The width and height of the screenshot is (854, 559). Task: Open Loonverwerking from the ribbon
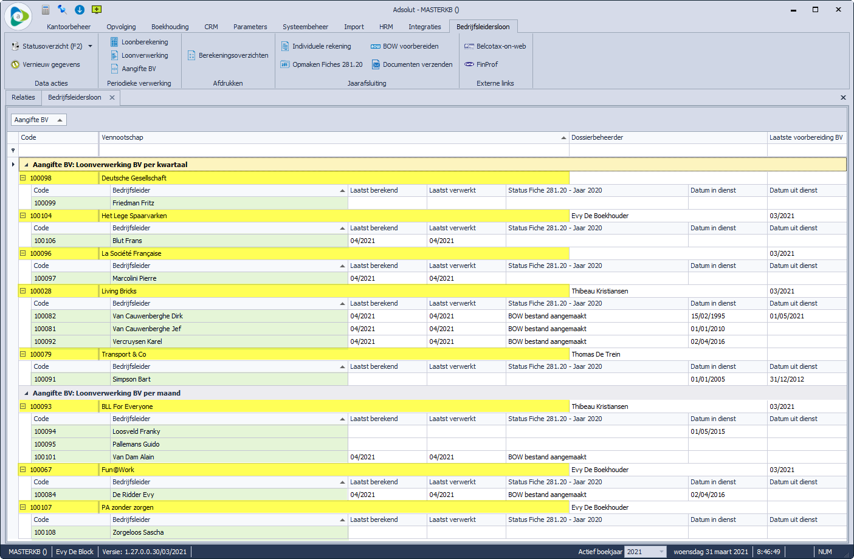point(144,55)
